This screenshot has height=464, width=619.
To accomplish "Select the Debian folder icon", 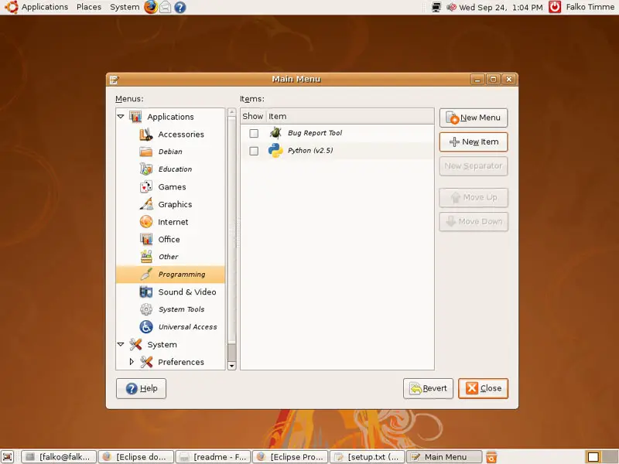I will pyautogui.click(x=146, y=152).
